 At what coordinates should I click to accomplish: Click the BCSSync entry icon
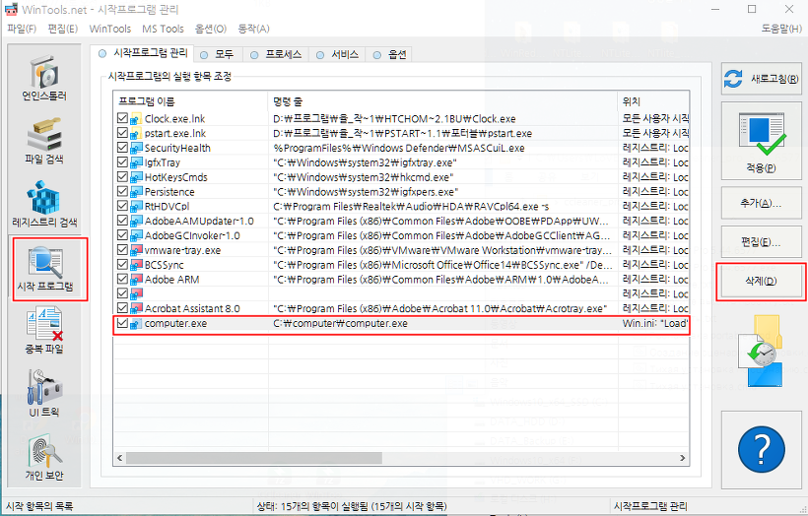(x=136, y=265)
